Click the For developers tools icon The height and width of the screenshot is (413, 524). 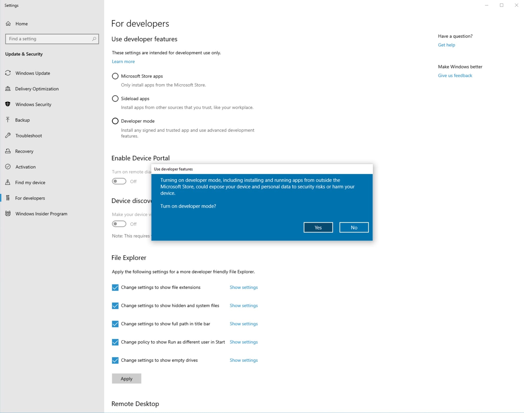[8, 198]
